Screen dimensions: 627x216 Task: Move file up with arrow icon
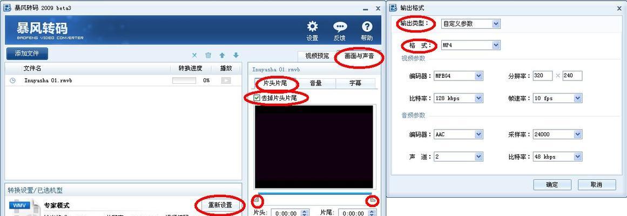tap(222, 56)
